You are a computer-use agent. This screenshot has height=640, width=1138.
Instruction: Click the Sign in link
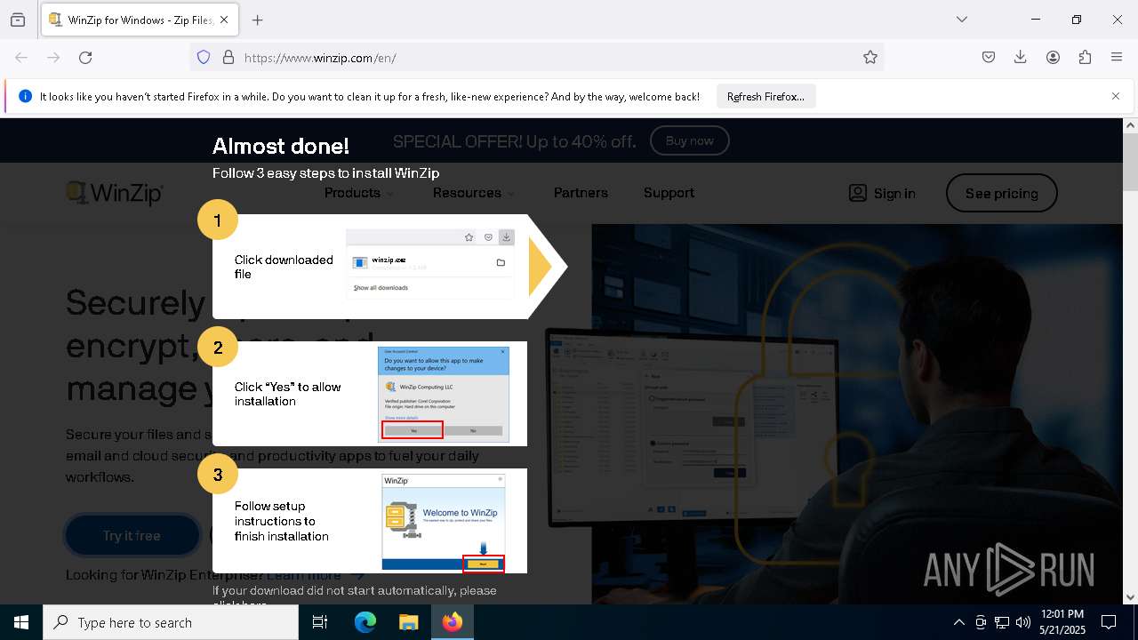(882, 193)
